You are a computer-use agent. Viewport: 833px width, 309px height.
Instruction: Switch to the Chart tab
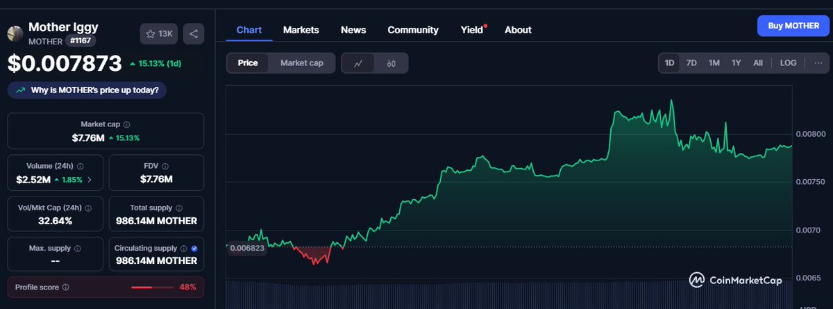[x=249, y=30]
